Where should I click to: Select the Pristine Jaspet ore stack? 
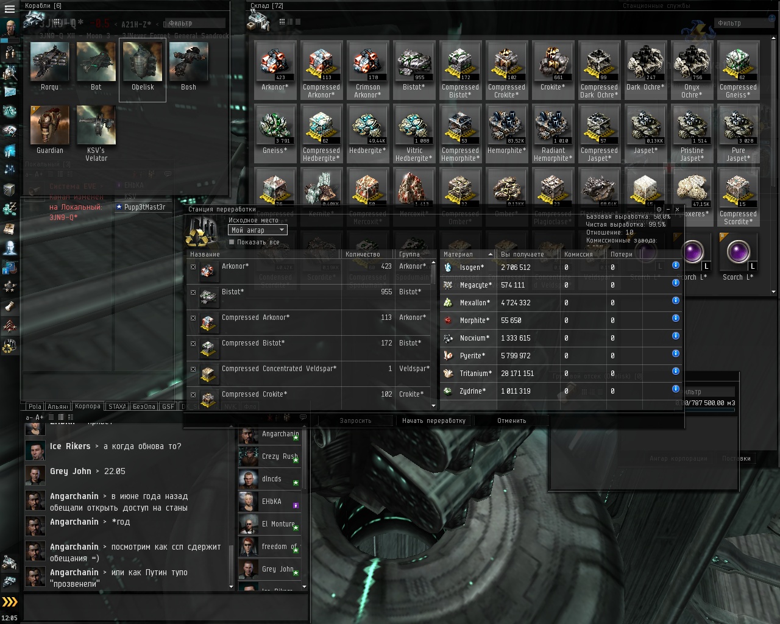pyautogui.click(x=692, y=133)
